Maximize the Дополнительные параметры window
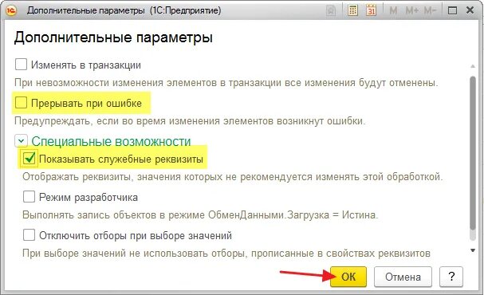This screenshot has width=484, height=295. pos(452,11)
